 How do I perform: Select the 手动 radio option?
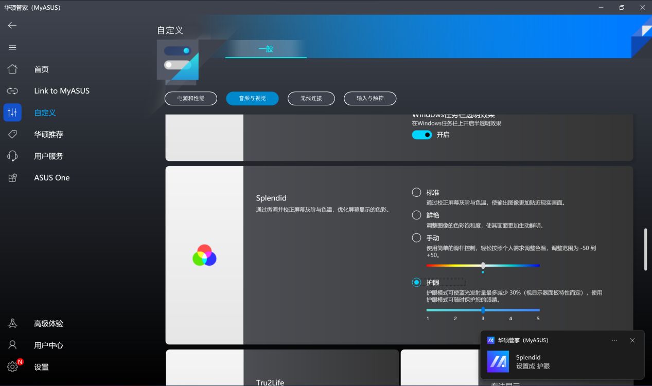click(x=417, y=238)
